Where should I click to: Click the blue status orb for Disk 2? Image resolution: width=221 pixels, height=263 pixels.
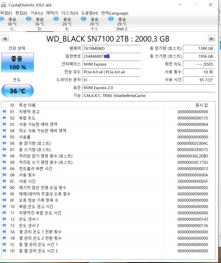point(111,19)
